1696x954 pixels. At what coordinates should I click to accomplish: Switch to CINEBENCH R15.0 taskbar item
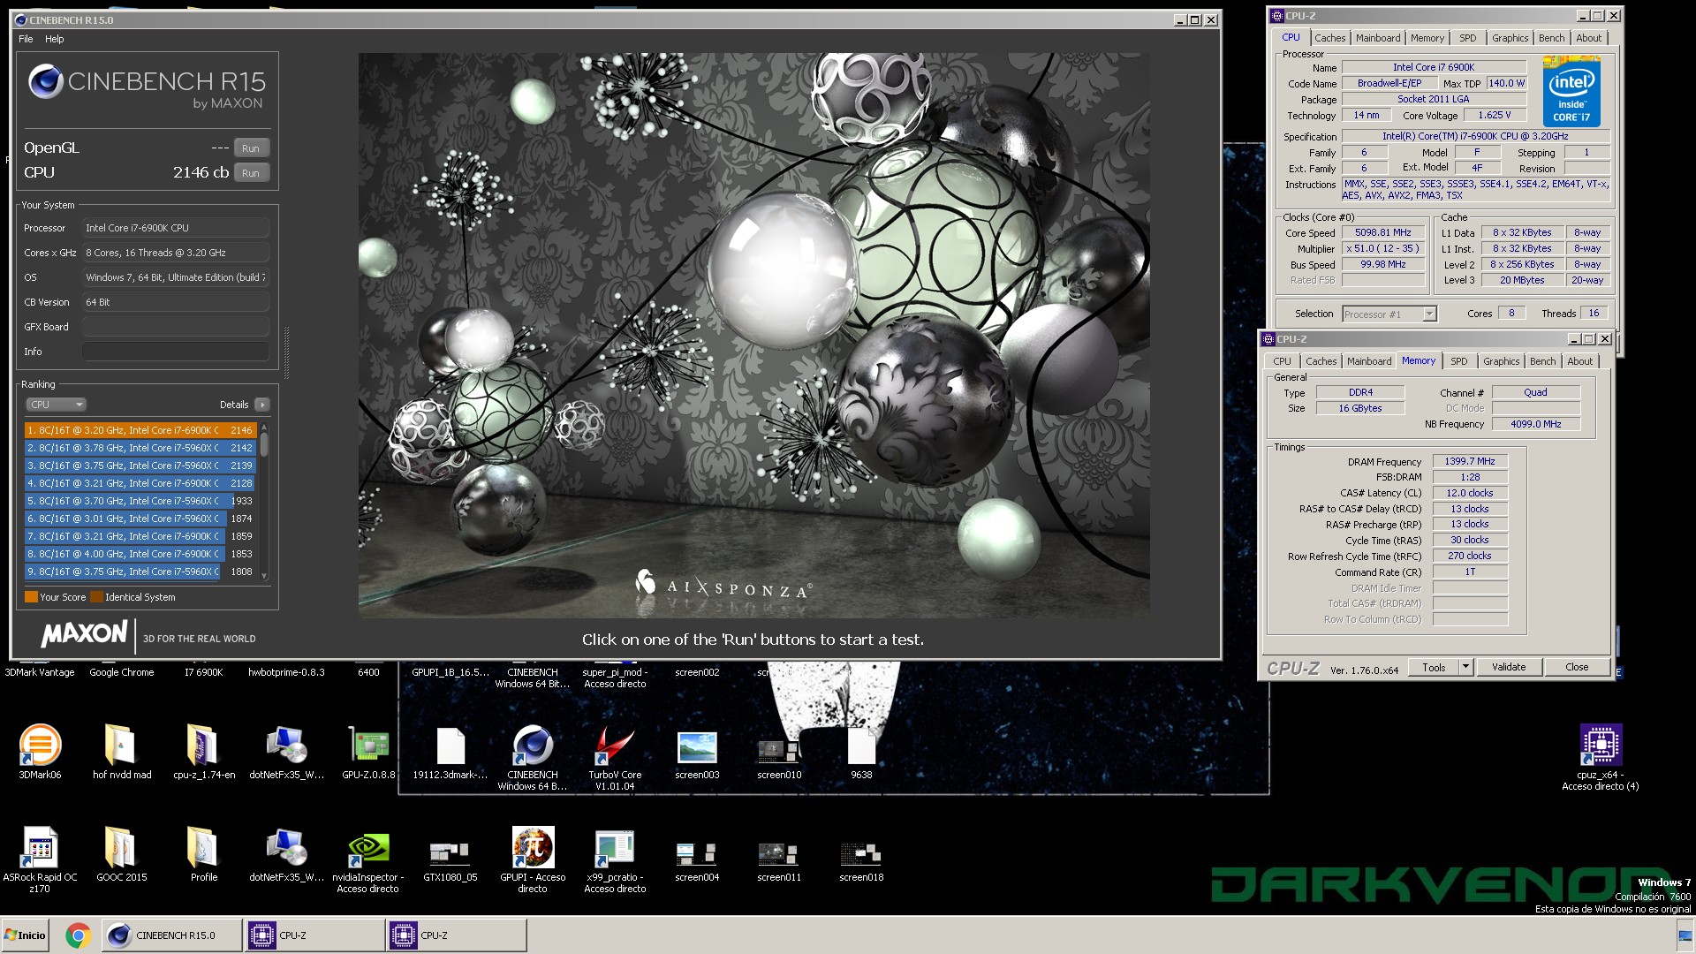172,935
